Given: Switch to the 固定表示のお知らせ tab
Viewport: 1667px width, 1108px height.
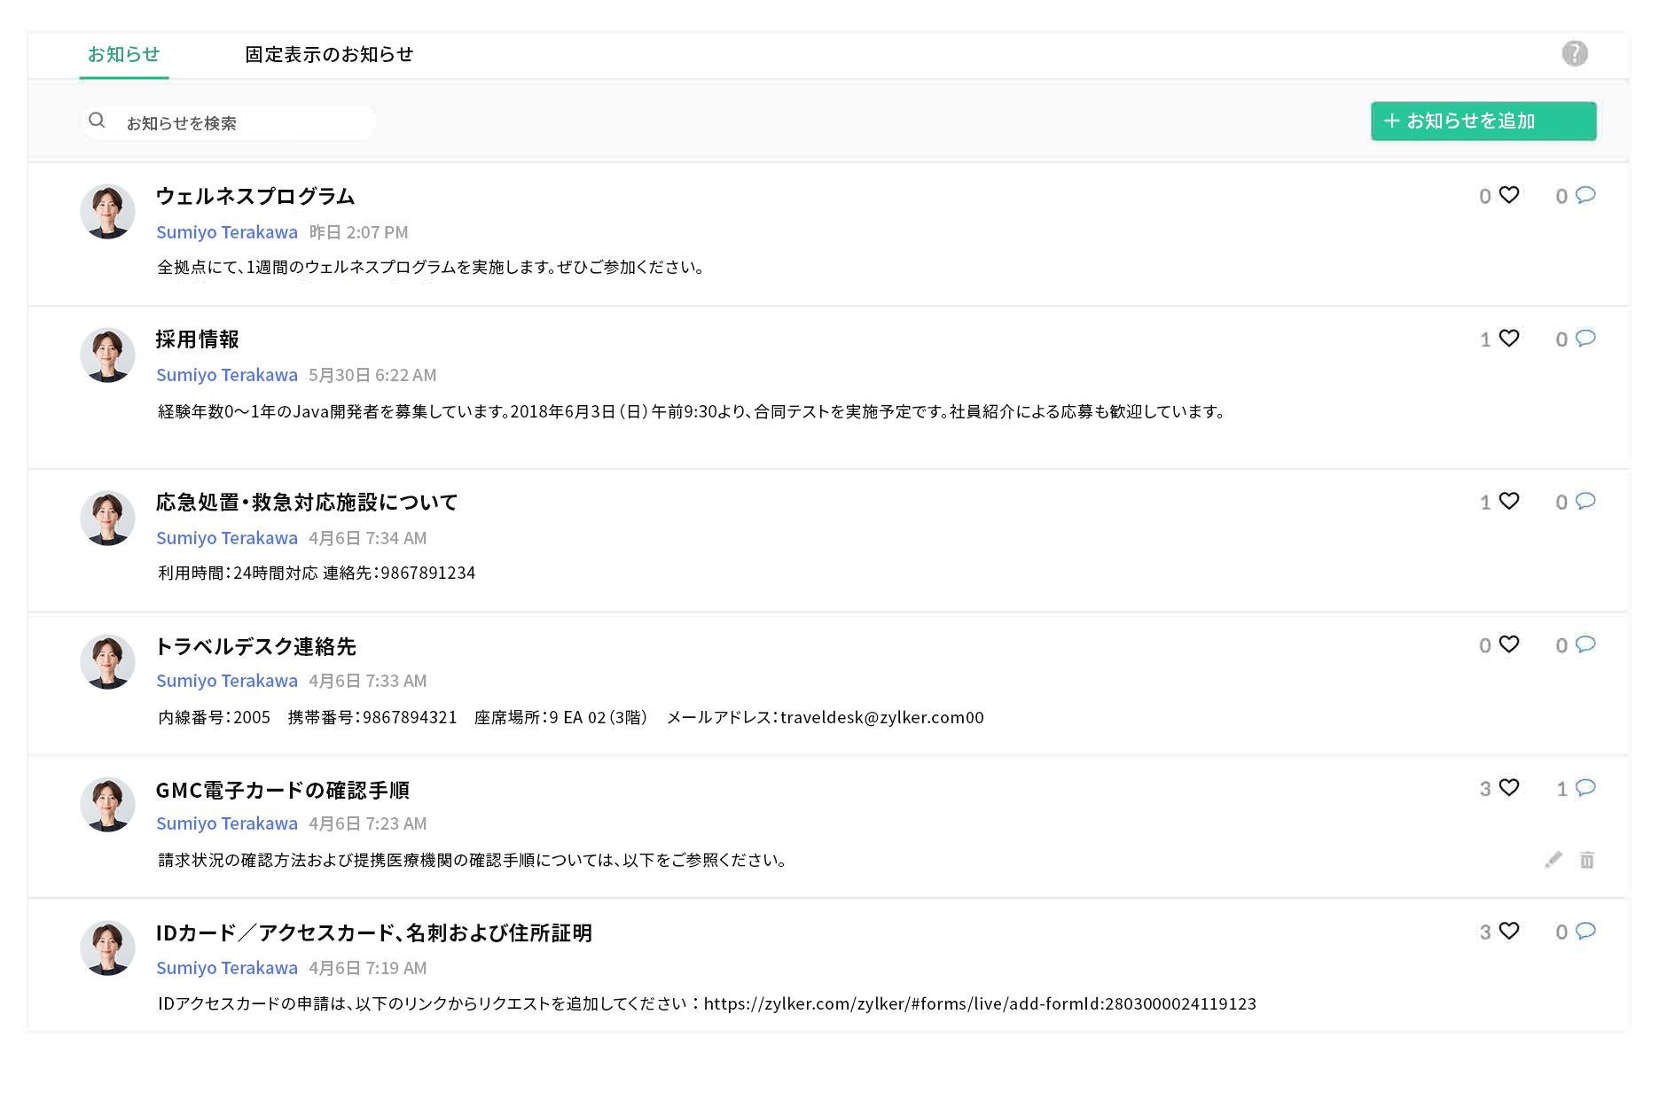Looking at the screenshot, I should pos(329,54).
